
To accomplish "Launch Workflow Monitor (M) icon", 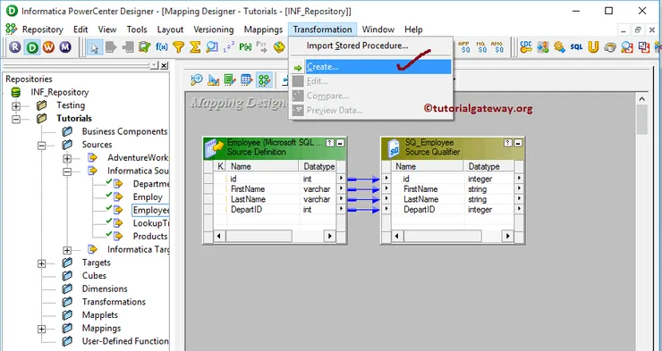I will point(65,47).
